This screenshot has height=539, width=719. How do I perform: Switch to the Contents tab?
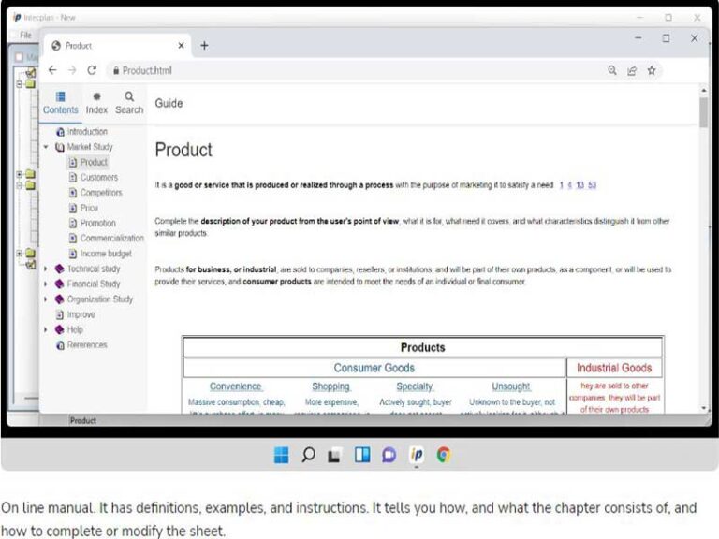click(x=61, y=103)
